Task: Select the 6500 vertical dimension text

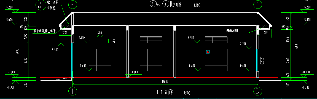Action: pos(297,46)
